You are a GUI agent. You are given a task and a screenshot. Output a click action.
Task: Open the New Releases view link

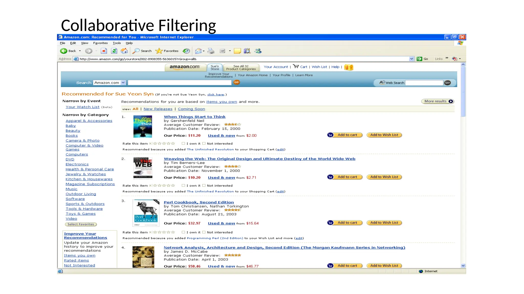tap(158, 109)
